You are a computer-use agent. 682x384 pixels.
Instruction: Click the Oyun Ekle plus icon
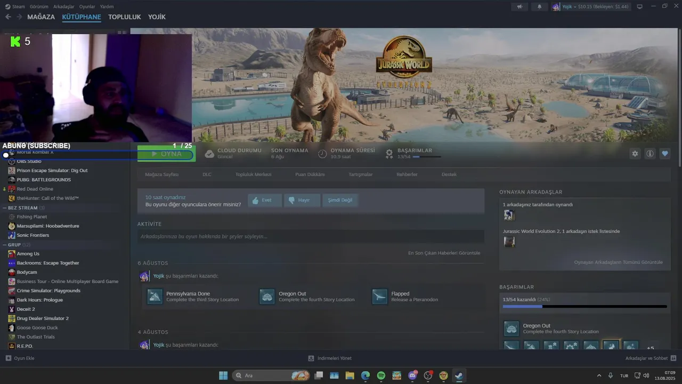coord(8,358)
